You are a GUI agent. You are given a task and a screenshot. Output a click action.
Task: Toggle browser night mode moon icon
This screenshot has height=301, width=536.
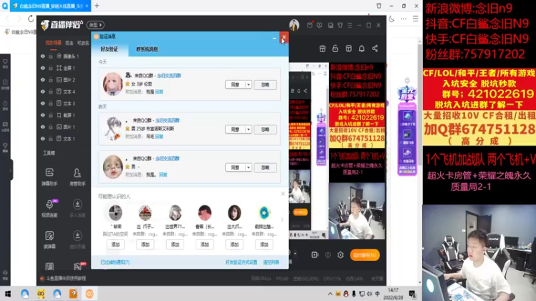pos(392,19)
